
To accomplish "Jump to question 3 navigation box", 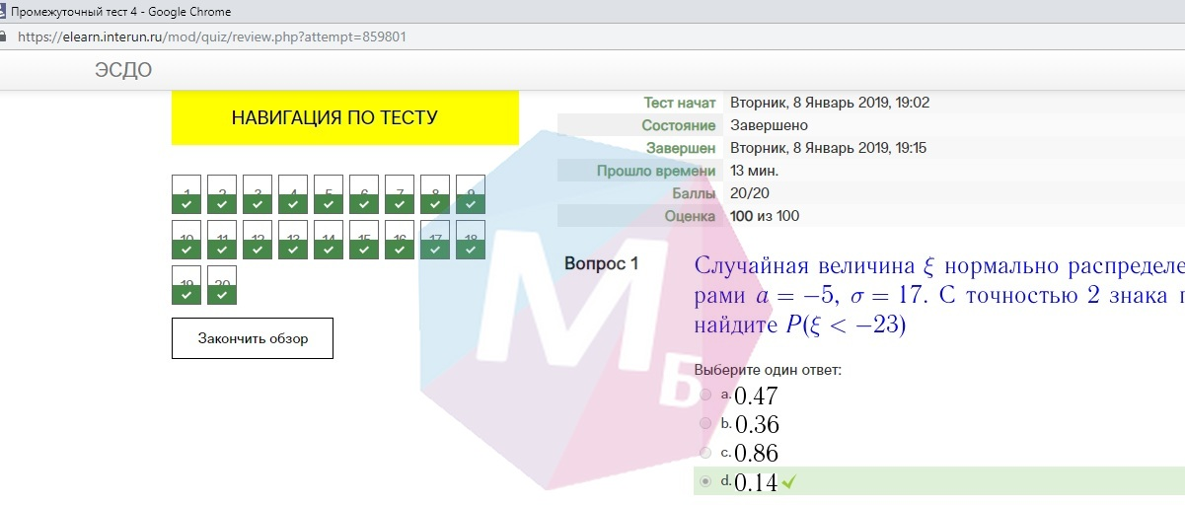I will (258, 194).
